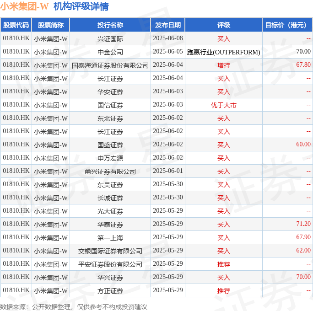Click the 2025-06-01 date cell
The image size is (313, 311).
(168, 171)
